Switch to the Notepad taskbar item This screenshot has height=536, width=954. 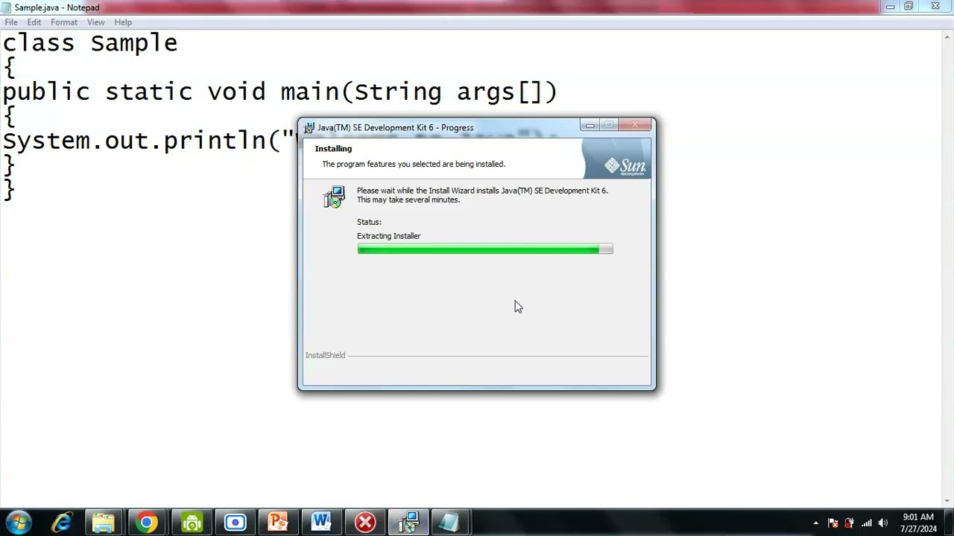(449, 523)
